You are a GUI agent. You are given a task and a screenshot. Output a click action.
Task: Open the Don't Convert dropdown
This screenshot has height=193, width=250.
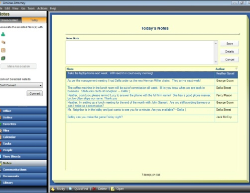[21, 85]
